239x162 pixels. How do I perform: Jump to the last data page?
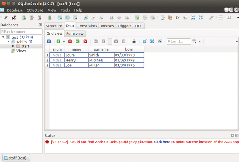(x=124, y=41)
